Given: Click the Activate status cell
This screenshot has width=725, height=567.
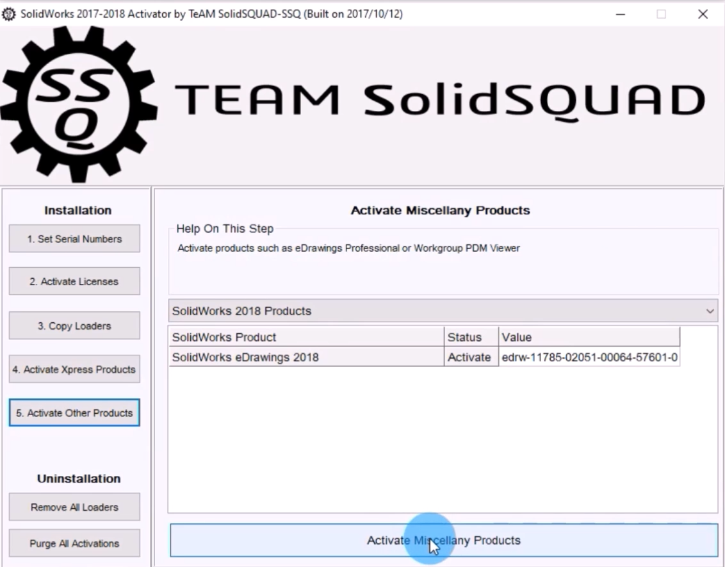Looking at the screenshot, I should (x=470, y=357).
